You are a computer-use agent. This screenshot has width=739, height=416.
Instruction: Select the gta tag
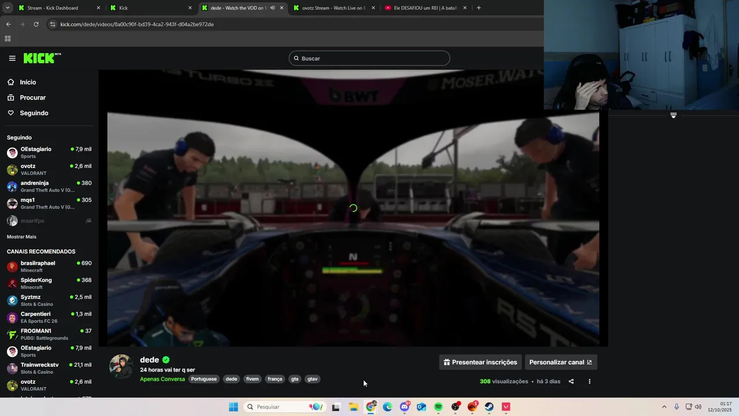point(295,379)
